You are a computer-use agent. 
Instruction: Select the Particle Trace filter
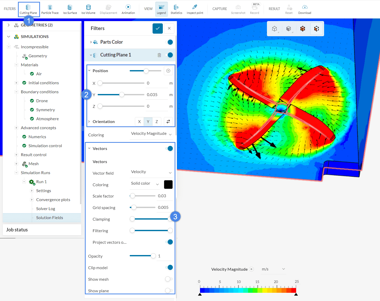coord(50,9)
